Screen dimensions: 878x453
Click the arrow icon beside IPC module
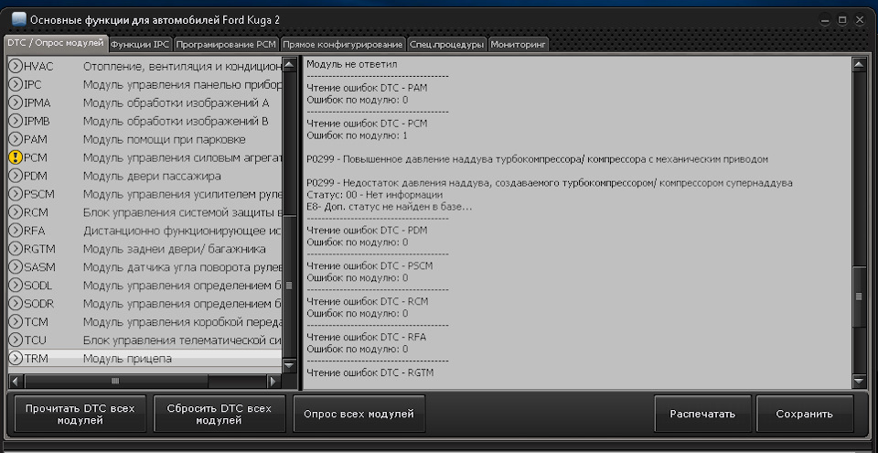point(16,85)
